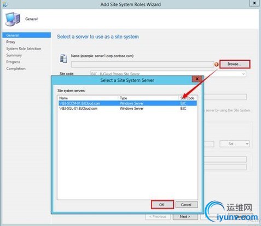Go to System Role Selection step
261x226 pixels.
(24, 49)
